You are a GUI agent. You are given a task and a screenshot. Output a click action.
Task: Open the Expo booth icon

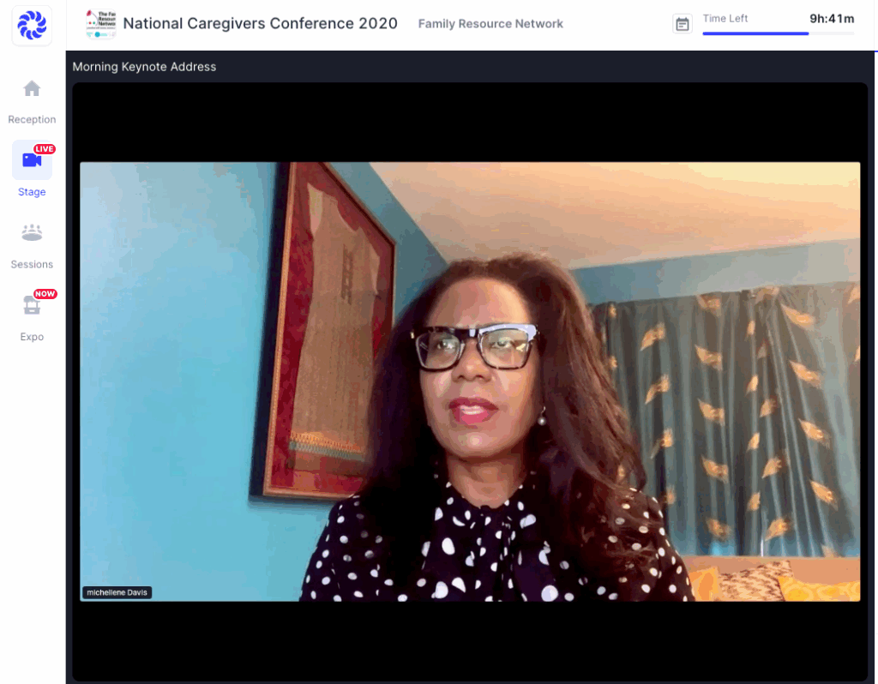tap(32, 306)
